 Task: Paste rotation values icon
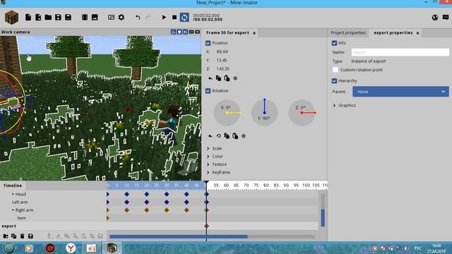pyautogui.click(x=235, y=136)
